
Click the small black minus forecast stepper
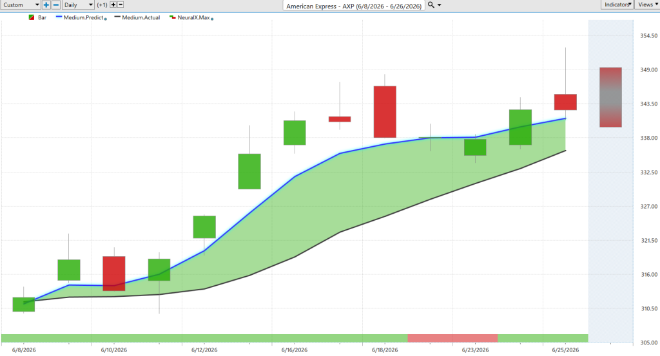tap(121, 5)
